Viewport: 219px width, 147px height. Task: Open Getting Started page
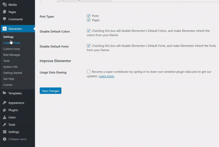pos(12,73)
